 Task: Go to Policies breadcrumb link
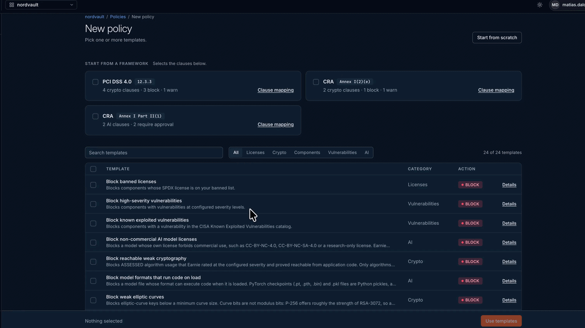pos(118,16)
